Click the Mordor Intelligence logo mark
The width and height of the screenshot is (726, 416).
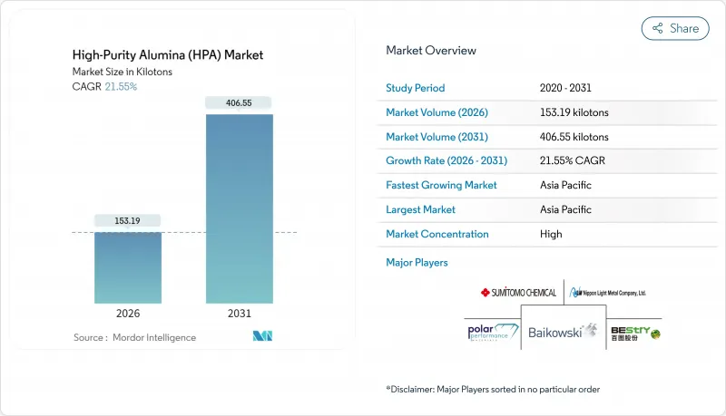[x=263, y=337]
